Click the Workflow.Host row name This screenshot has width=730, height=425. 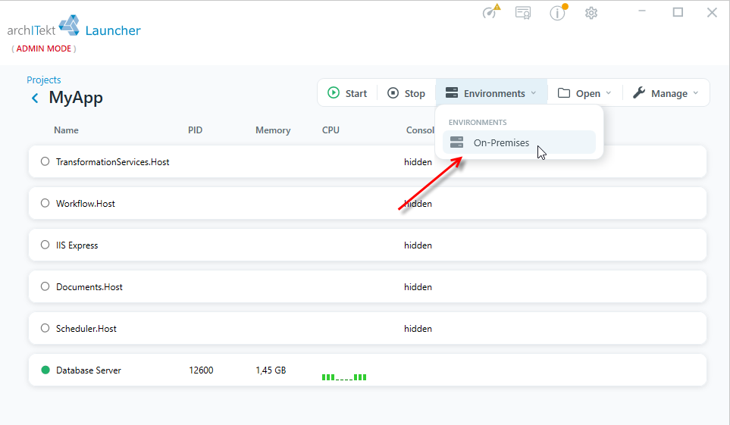coord(86,204)
